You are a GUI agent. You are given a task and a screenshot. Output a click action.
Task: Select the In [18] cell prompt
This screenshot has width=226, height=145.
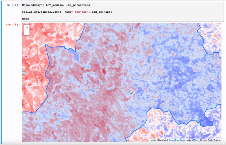coord(13,5)
